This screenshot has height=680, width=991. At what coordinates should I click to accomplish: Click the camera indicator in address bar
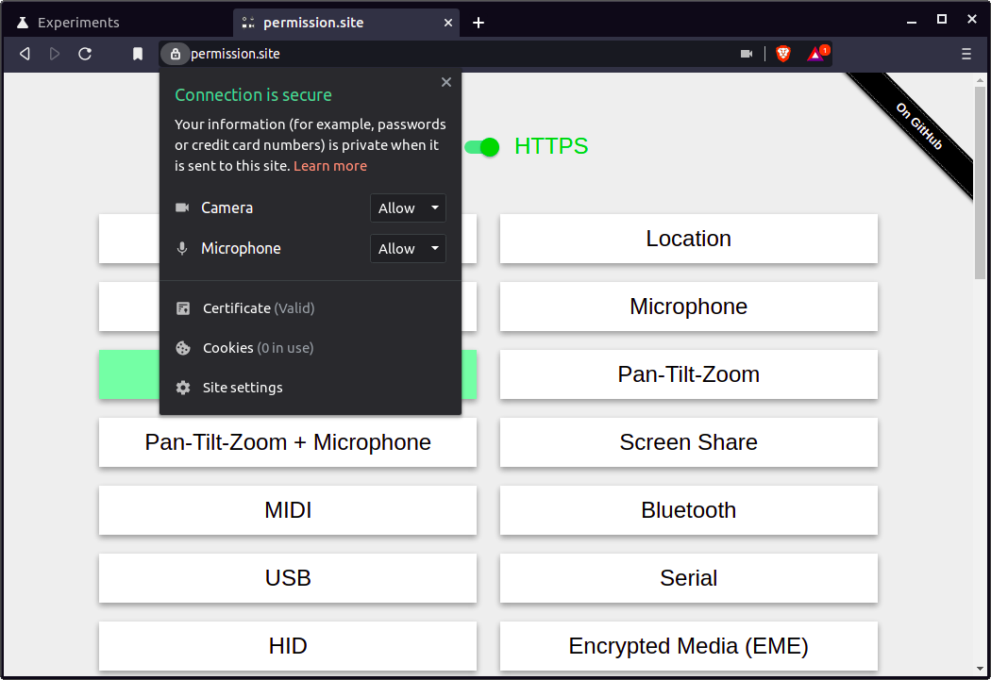[x=747, y=54]
